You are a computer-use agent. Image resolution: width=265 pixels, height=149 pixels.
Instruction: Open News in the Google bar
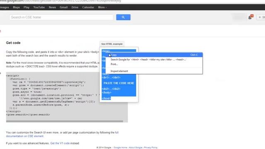[x=52, y=7]
